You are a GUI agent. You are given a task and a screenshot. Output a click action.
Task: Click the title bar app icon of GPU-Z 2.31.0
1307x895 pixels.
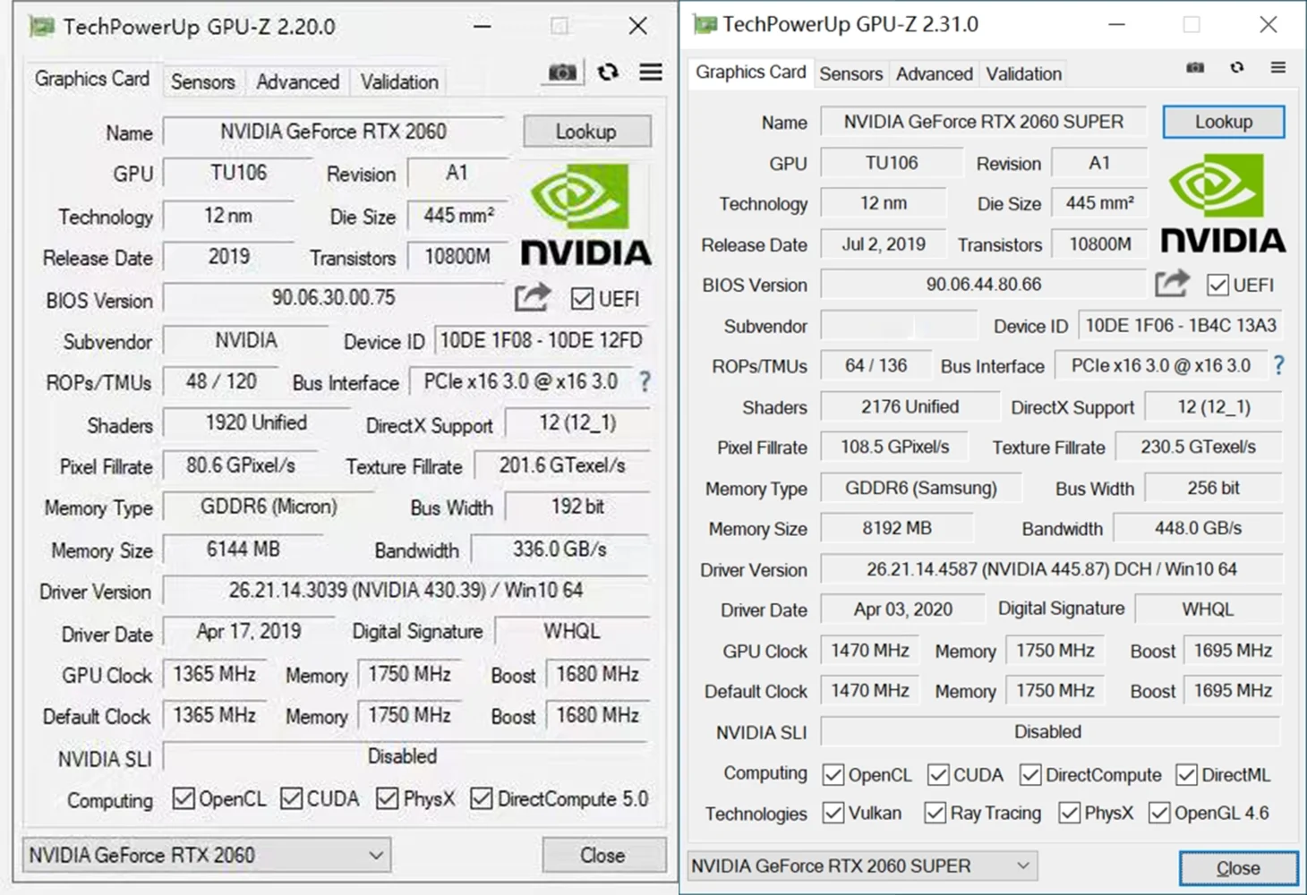(x=705, y=24)
